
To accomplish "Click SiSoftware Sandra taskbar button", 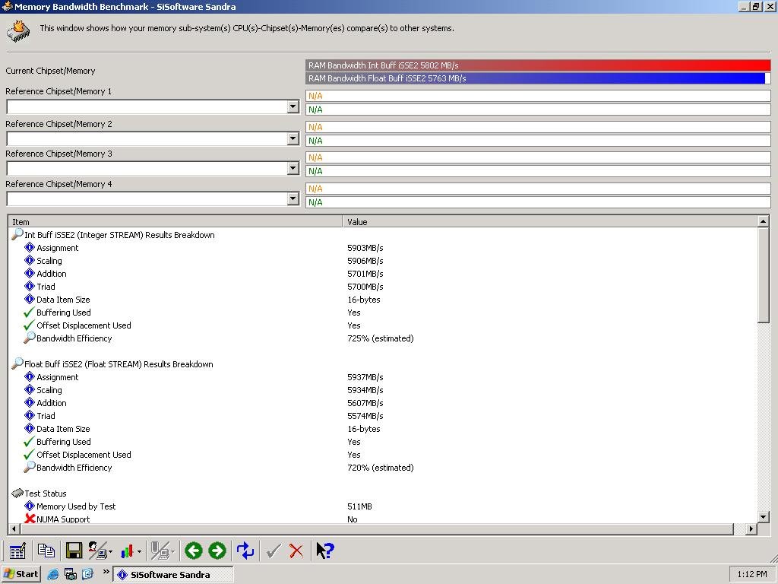I will pyautogui.click(x=173, y=575).
